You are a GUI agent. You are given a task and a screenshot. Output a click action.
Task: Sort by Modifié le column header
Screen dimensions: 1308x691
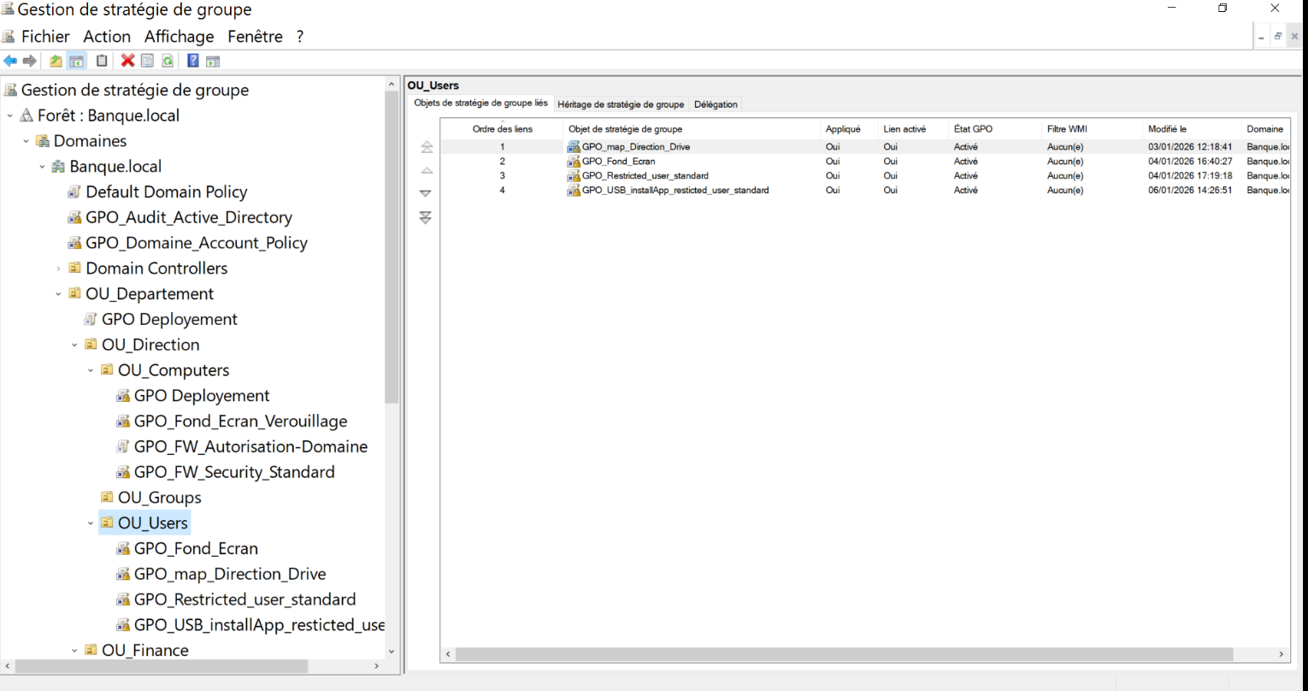(x=1193, y=129)
